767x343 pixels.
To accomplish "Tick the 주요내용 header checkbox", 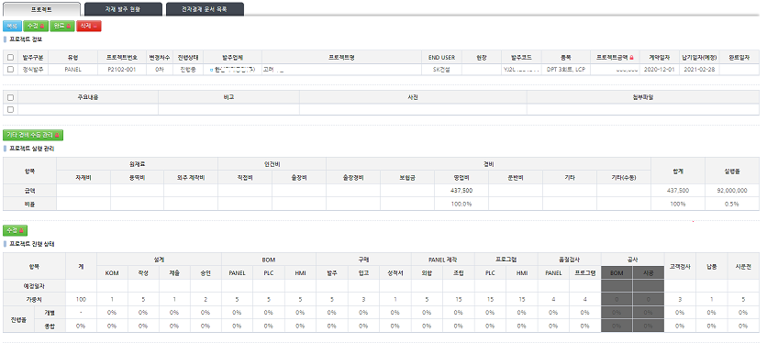I will [11, 98].
